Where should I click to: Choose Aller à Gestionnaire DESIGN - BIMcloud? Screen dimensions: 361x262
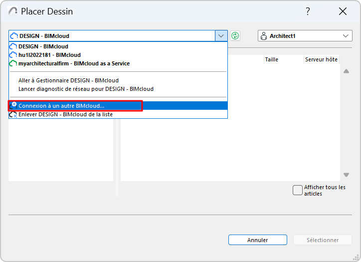point(68,80)
